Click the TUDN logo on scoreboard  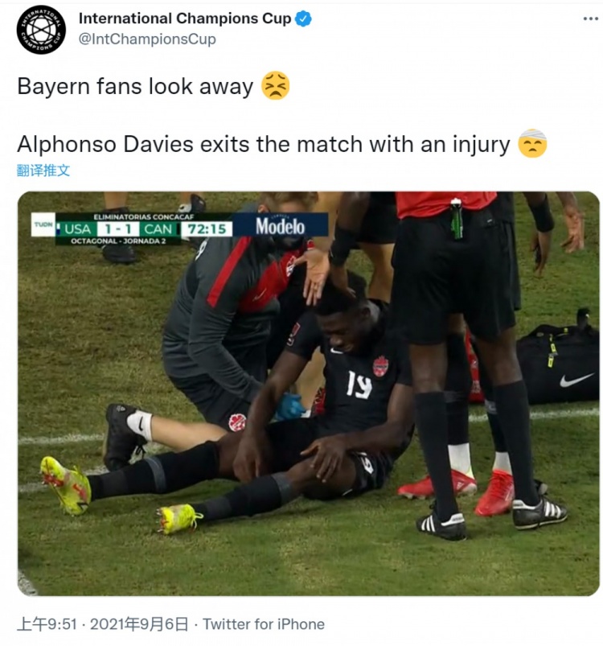(x=43, y=224)
